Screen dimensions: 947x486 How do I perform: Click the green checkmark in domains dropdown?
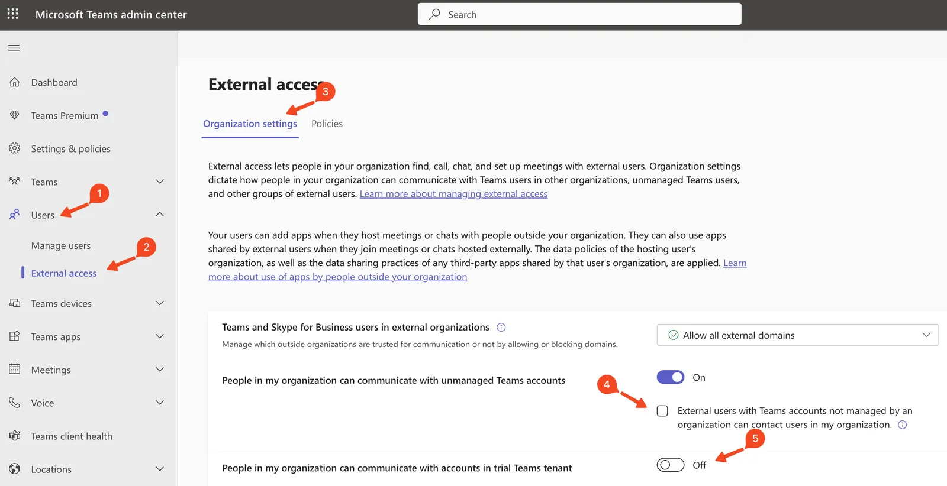[673, 335]
